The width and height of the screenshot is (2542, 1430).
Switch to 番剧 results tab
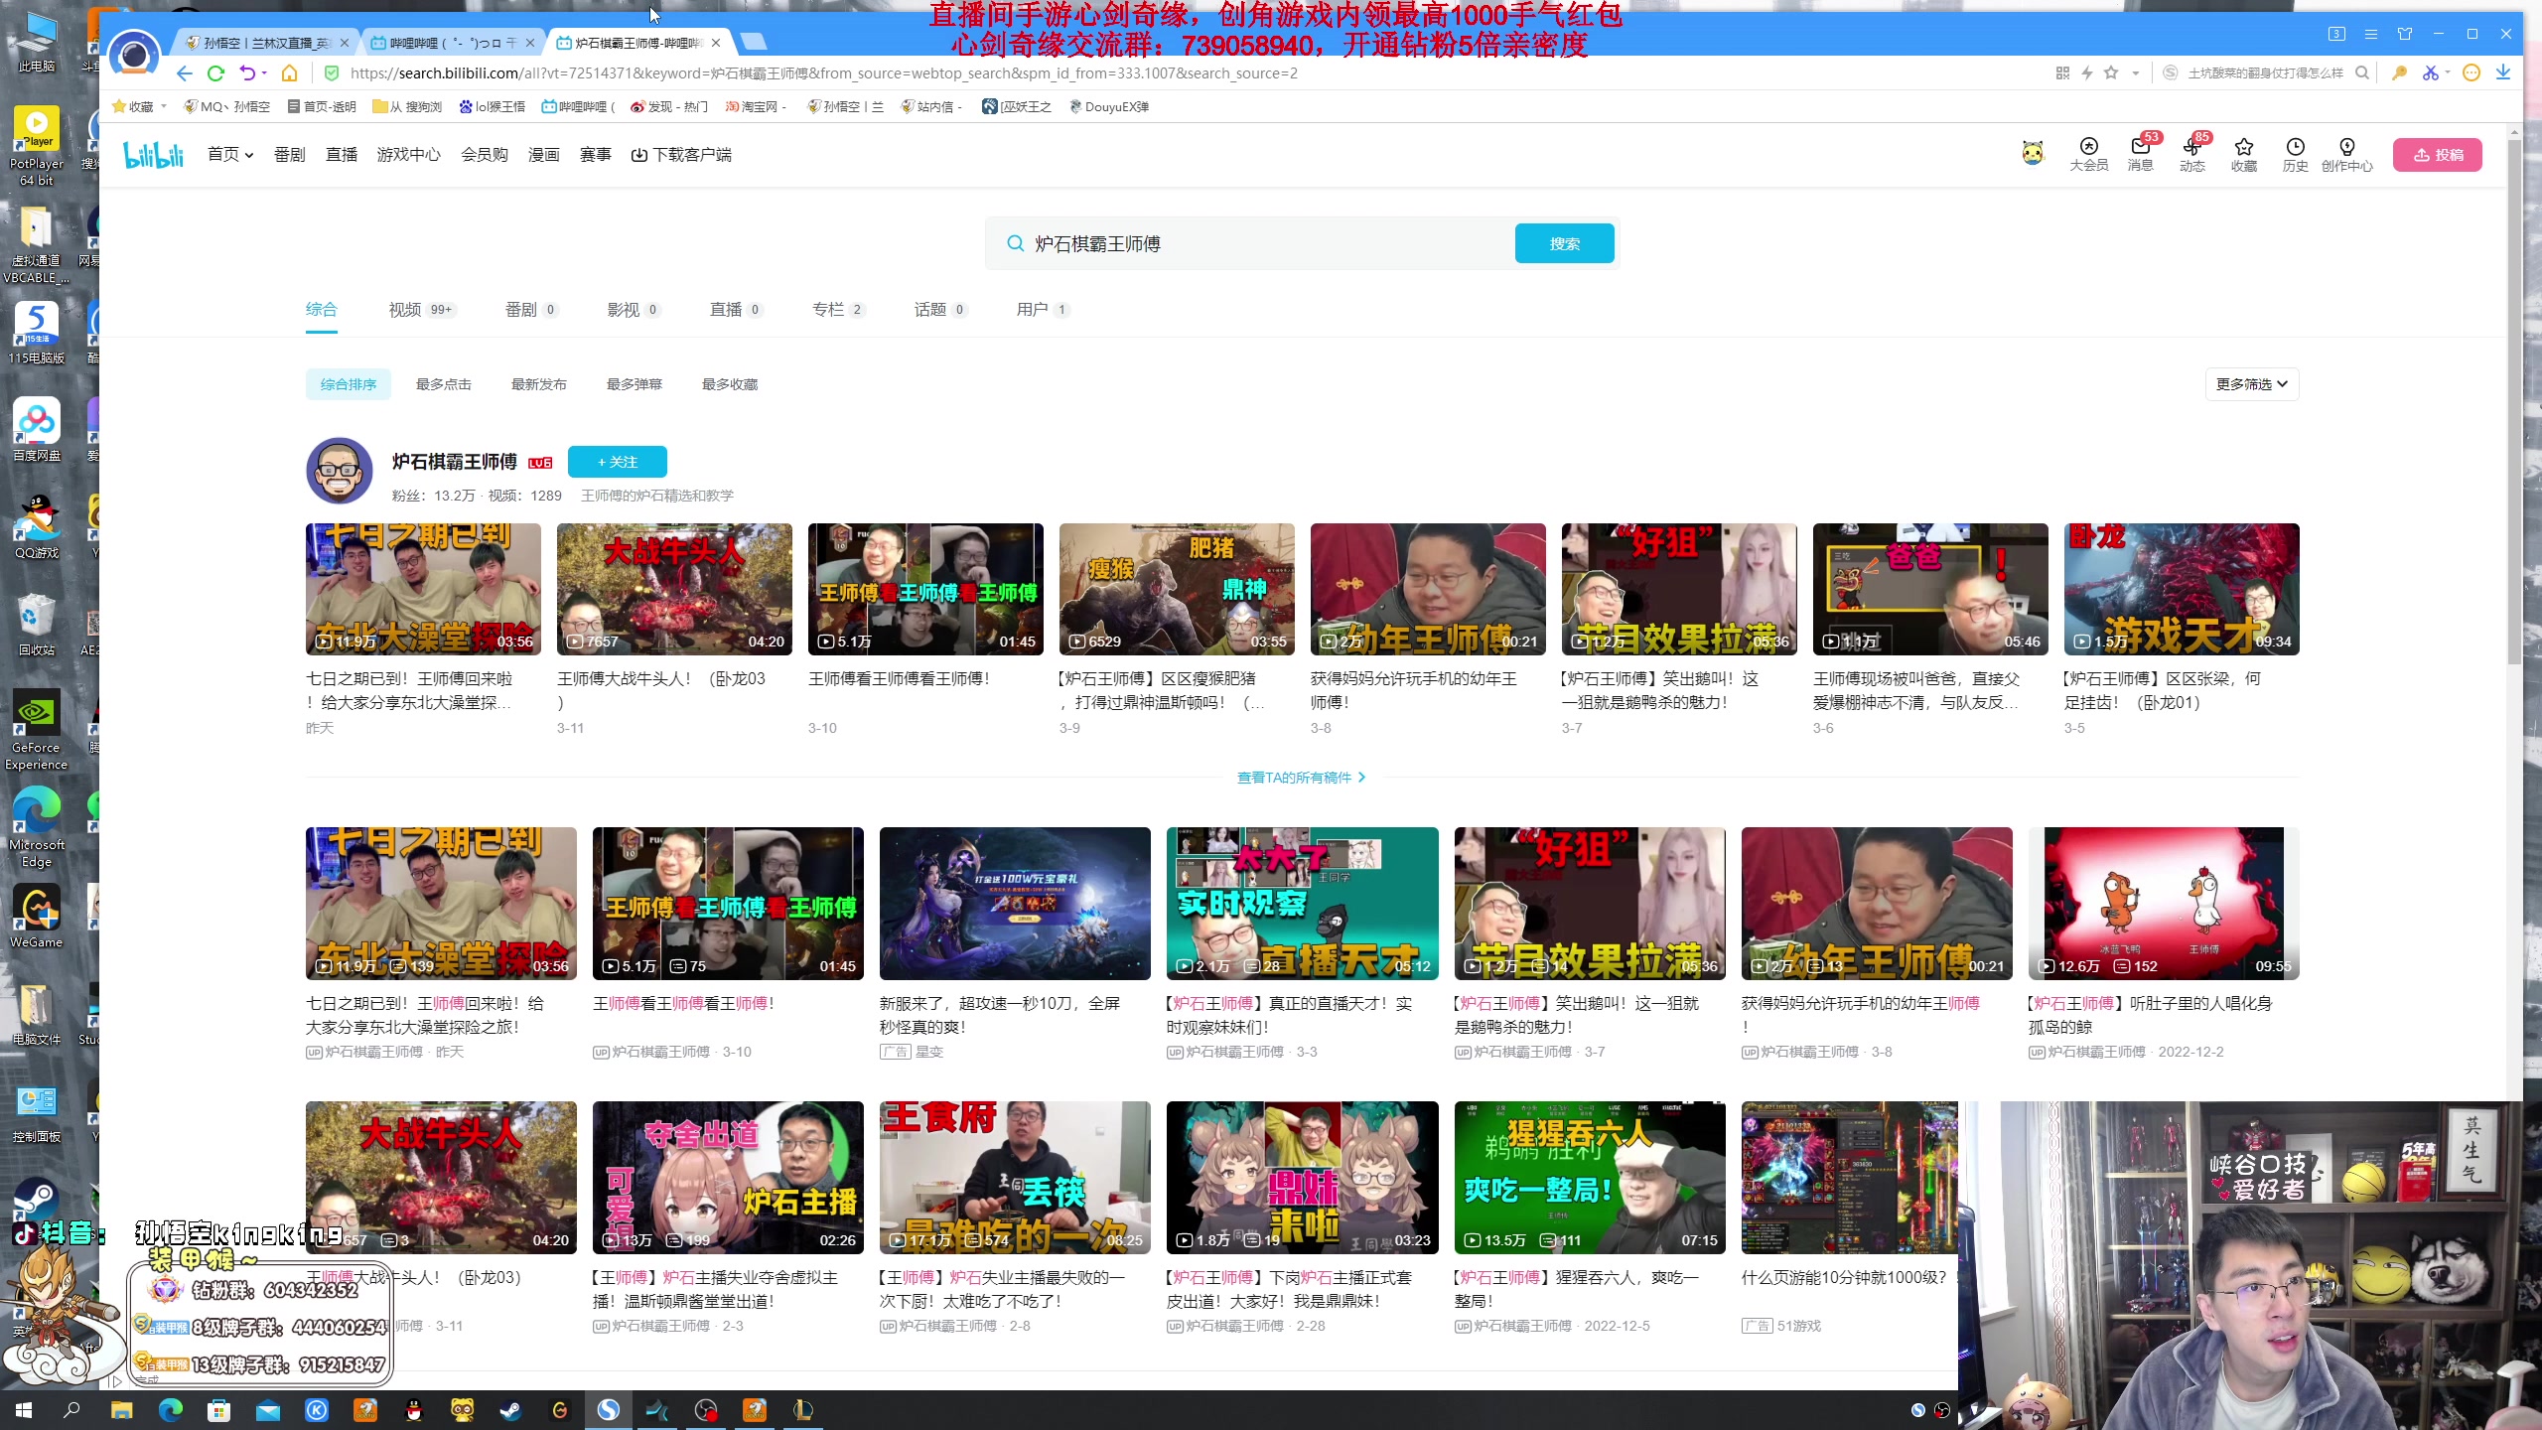click(x=532, y=310)
